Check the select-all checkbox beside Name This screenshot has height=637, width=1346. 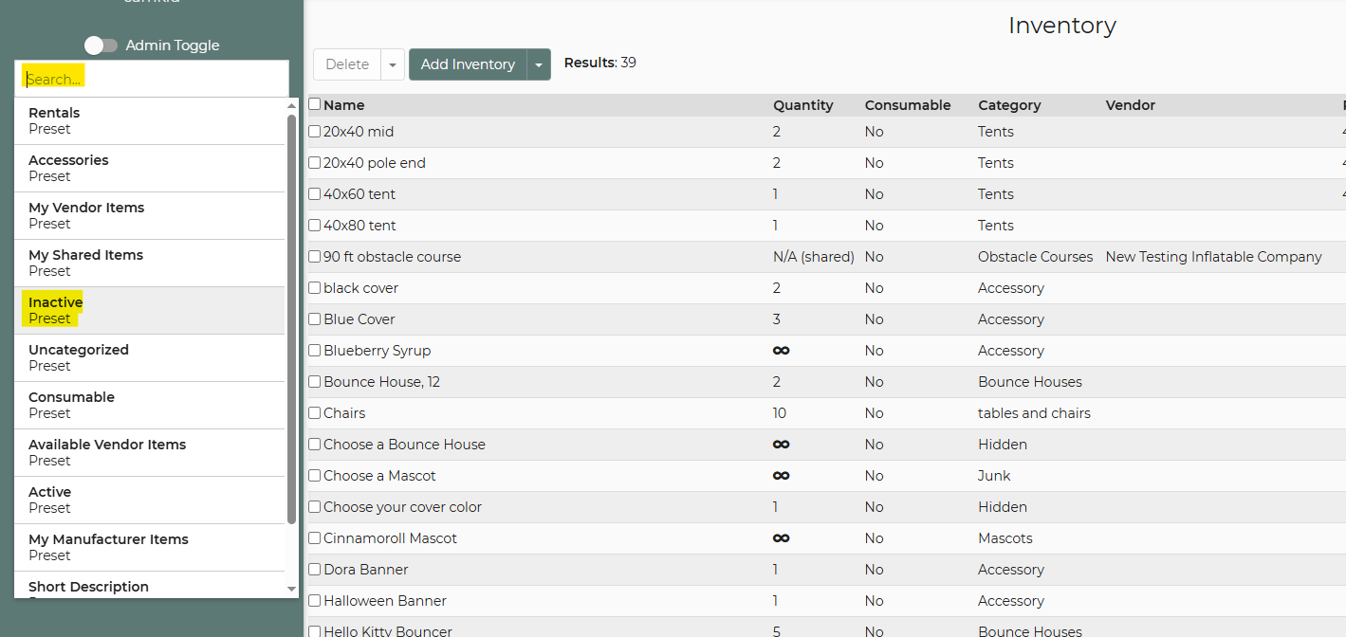315,104
